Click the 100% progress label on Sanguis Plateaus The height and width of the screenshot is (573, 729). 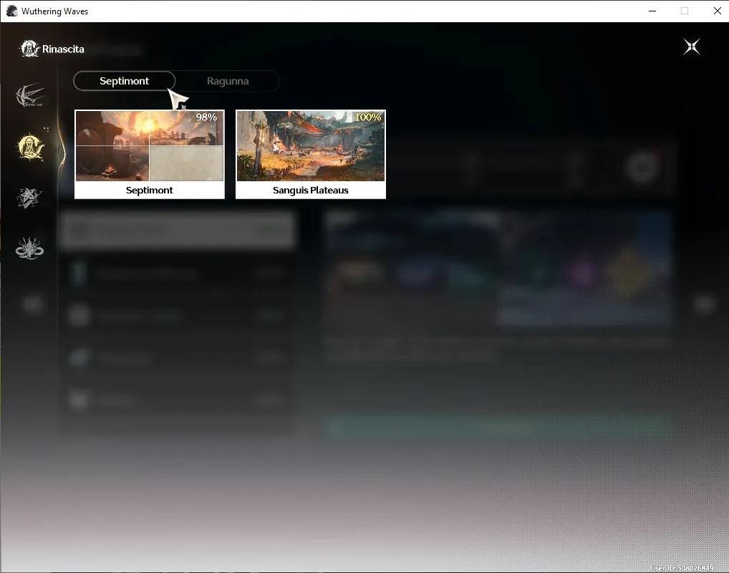pos(367,117)
